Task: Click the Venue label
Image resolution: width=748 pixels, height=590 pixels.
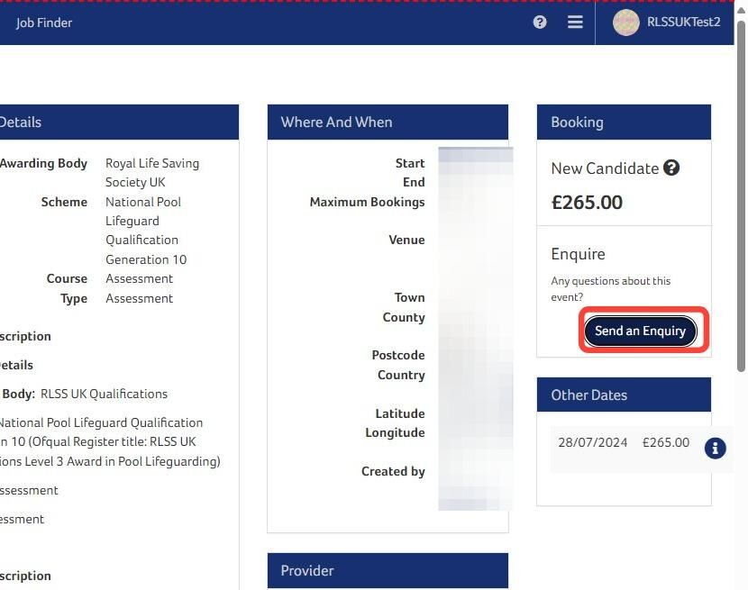Action: pos(406,240)
